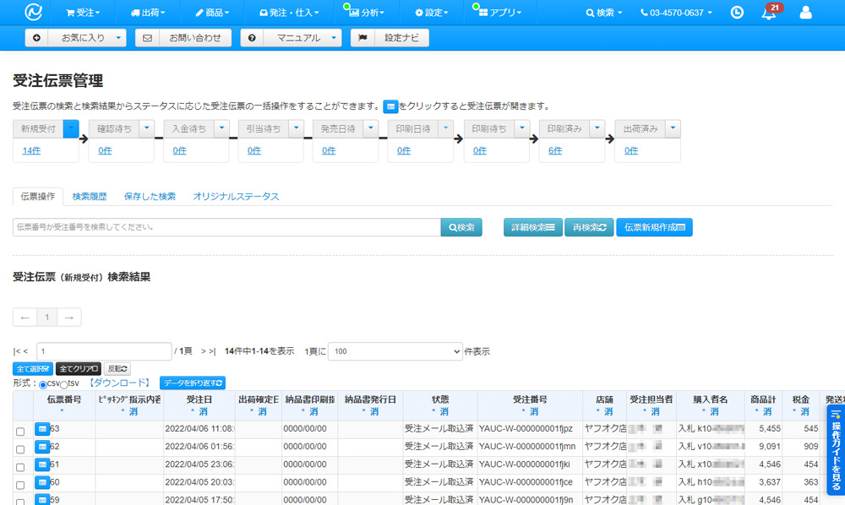
Task: Switch to the 保存した検索 tab
Action: pyautogui.click(x=150, y=197)
